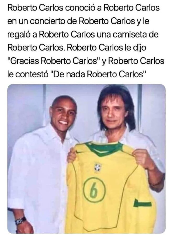The height and width of the screenshot is (236, 173).
Task: Click the circled number 6 on jersey
Action: click(x=94, y=190)
